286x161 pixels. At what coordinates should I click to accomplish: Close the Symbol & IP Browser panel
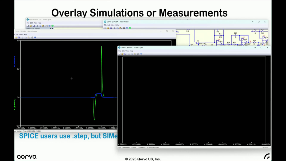point(52,29)
